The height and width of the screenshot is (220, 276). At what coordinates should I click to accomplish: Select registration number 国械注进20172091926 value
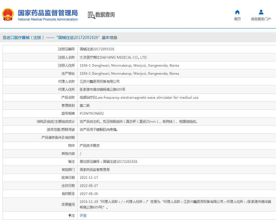tap(97, 49)
